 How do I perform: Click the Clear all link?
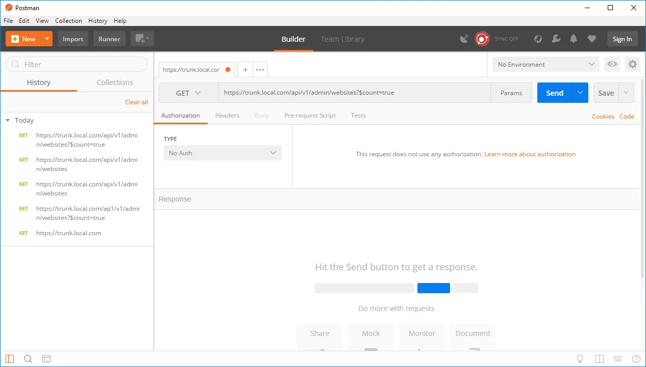[x=137, y=102]
